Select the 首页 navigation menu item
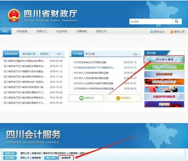This screenshot has width=188, height=161. click(x=5, y=31)
